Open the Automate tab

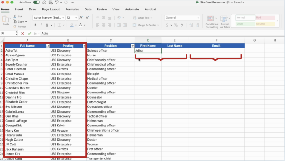coord(132,9)
